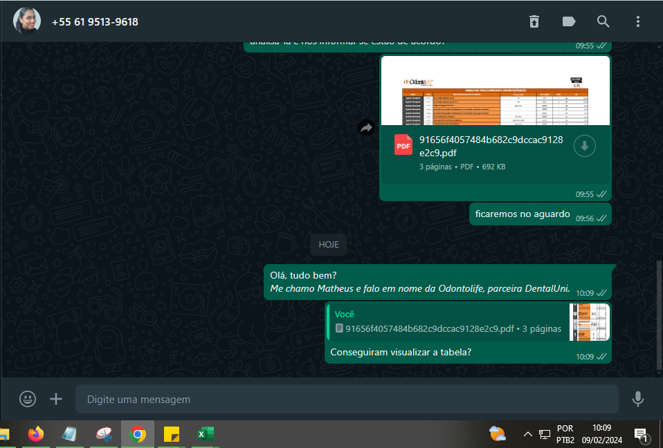Click the attach plus icon
The width and height of the screenshot is (663, 448).
pyautogui.click(x=56, y=399)
